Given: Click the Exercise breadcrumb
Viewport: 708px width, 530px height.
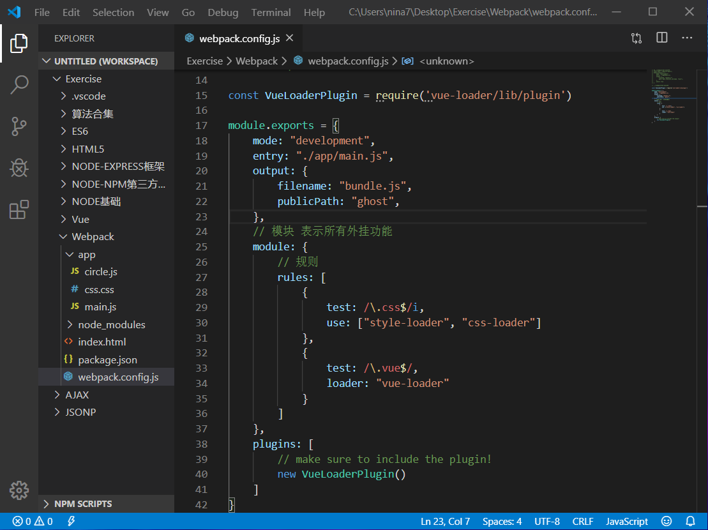Looking at the screenshot, I should (204, 61).
